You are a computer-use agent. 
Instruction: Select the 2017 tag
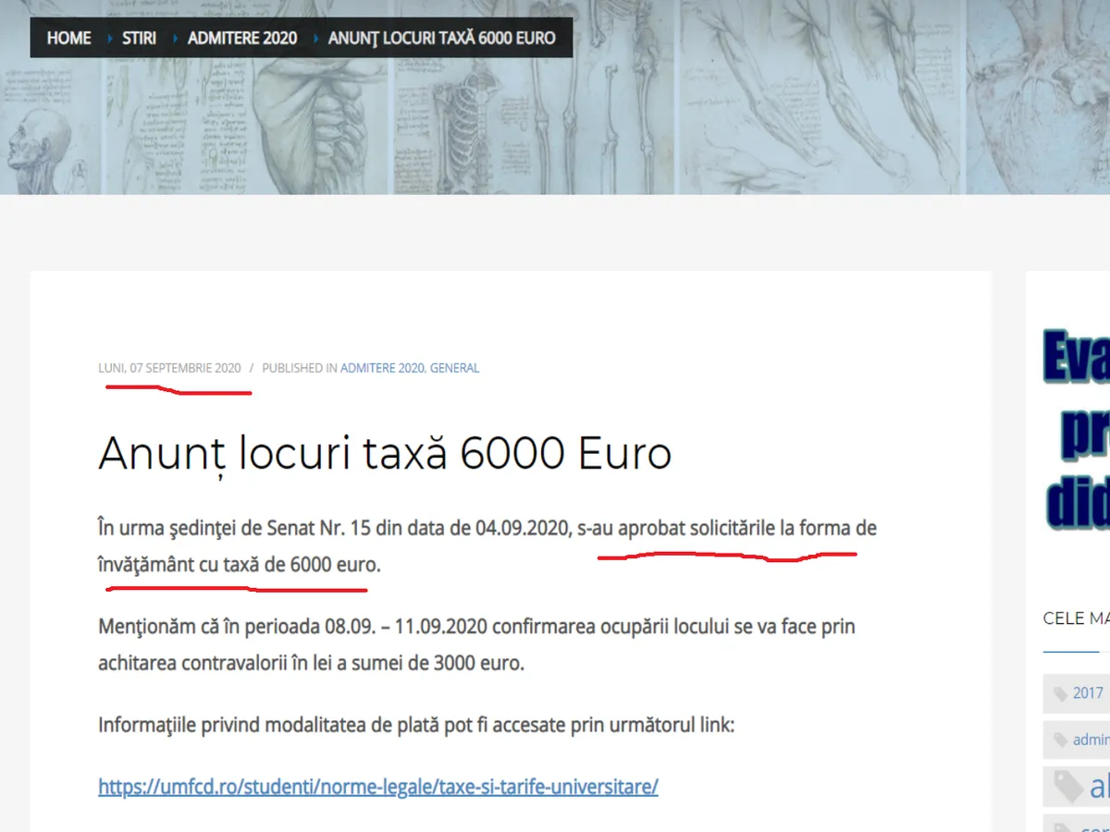click(x=1089, y=693)
